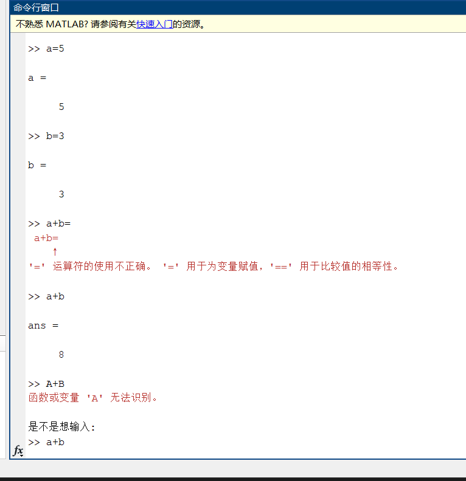Click the red echoed 'a+b=' line
This screenshot has height=481, width=466.
point(46,238)
